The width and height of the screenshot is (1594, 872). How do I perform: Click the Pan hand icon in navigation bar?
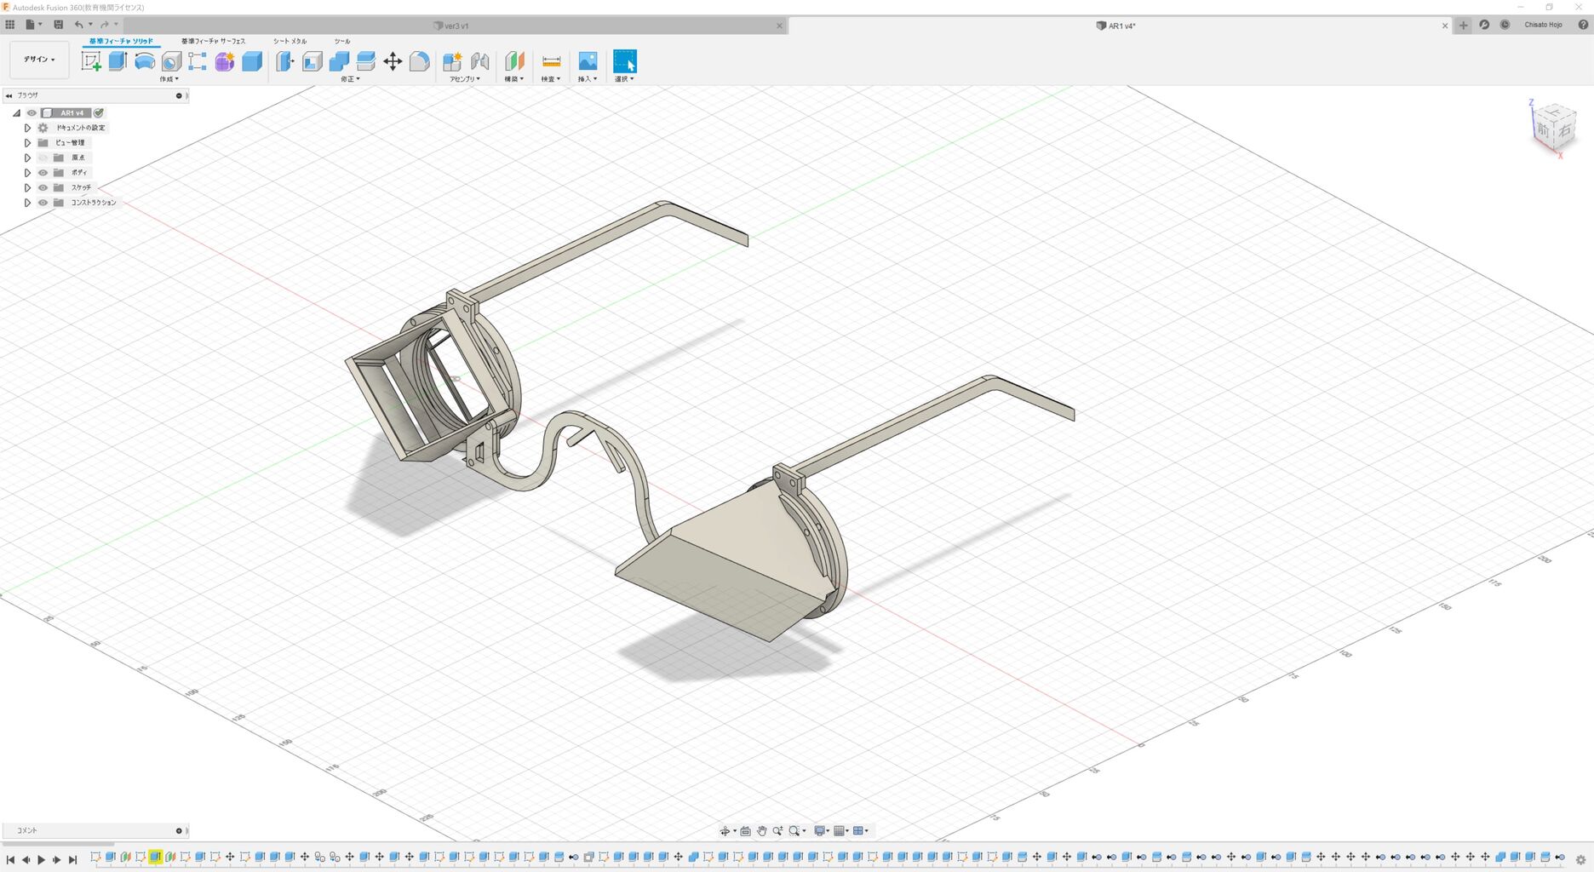[761, 831]
